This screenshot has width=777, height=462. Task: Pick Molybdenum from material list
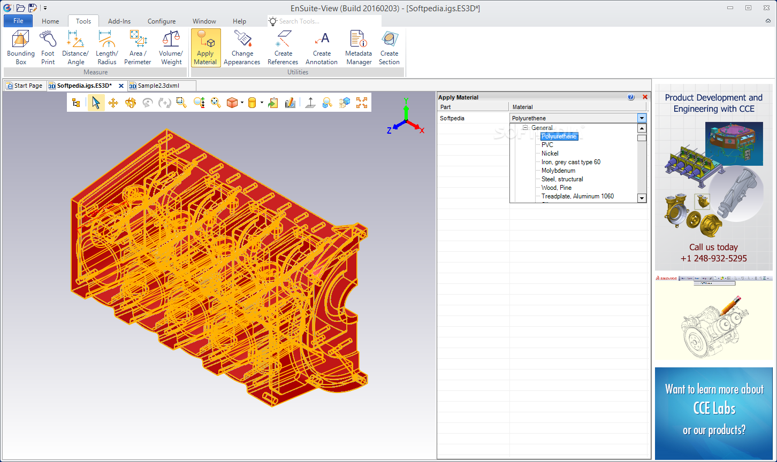tap(559, 171)
